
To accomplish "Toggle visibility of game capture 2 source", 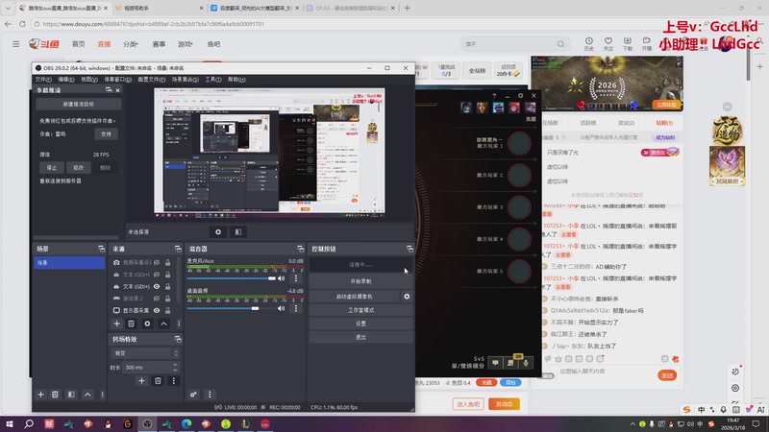I will [x=157, y=299].
